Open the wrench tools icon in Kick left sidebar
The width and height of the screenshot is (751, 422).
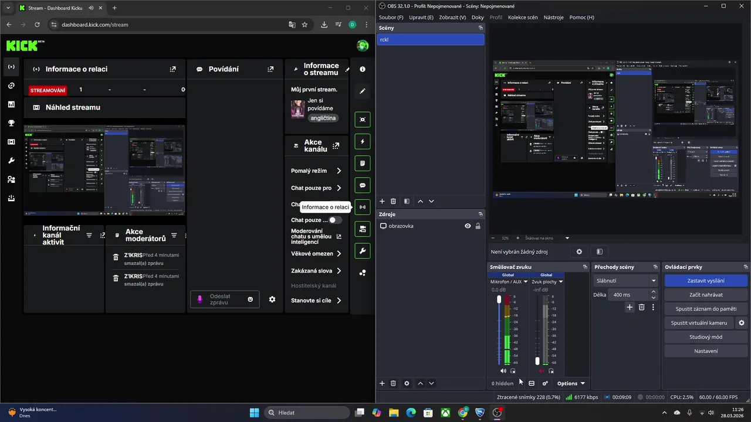pyautogui.click(x=11, y=161)
